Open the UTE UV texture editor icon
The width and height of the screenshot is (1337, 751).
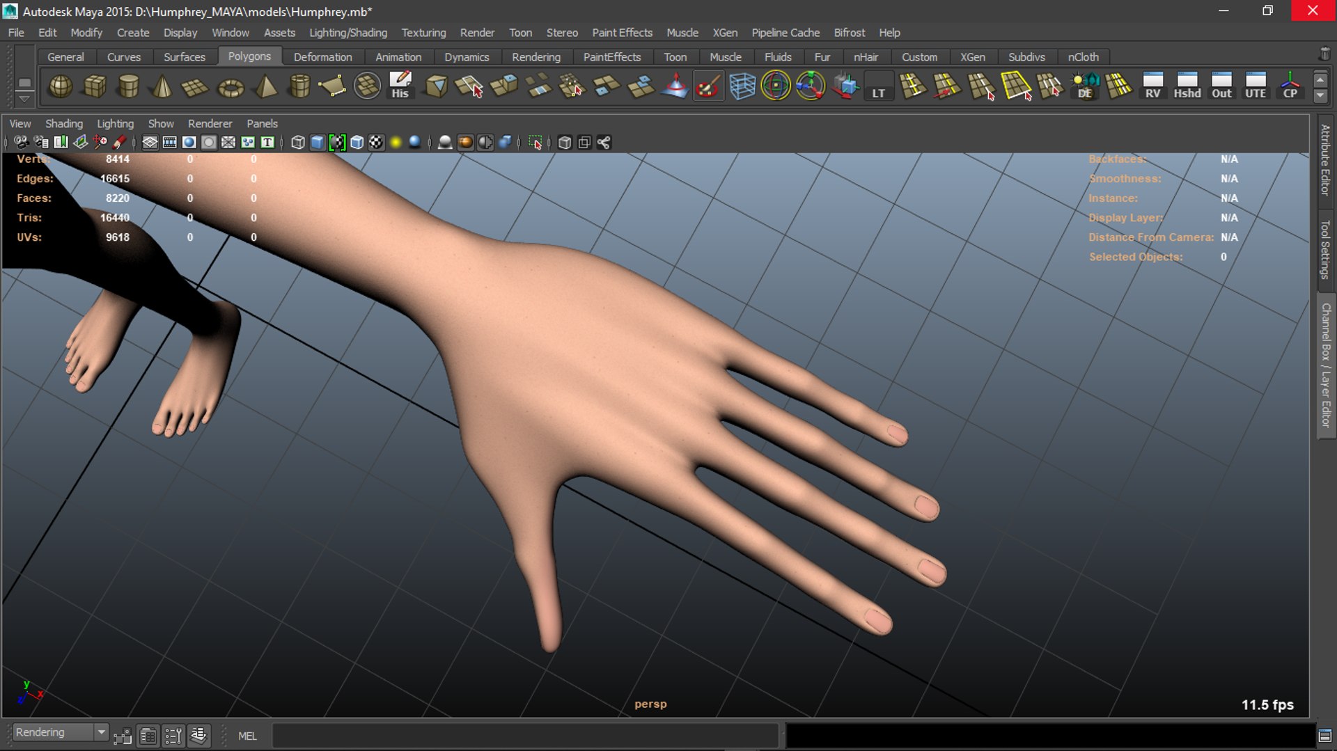coord(1256,86)
